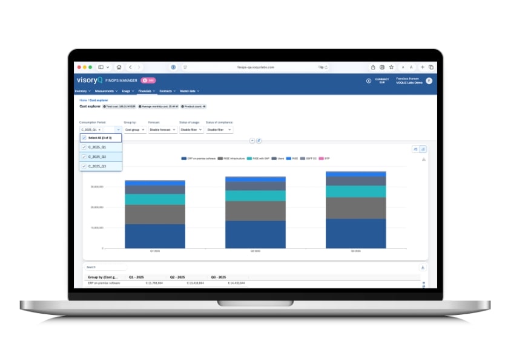
Task: Show tab overview icon
Action: (431, 67)
